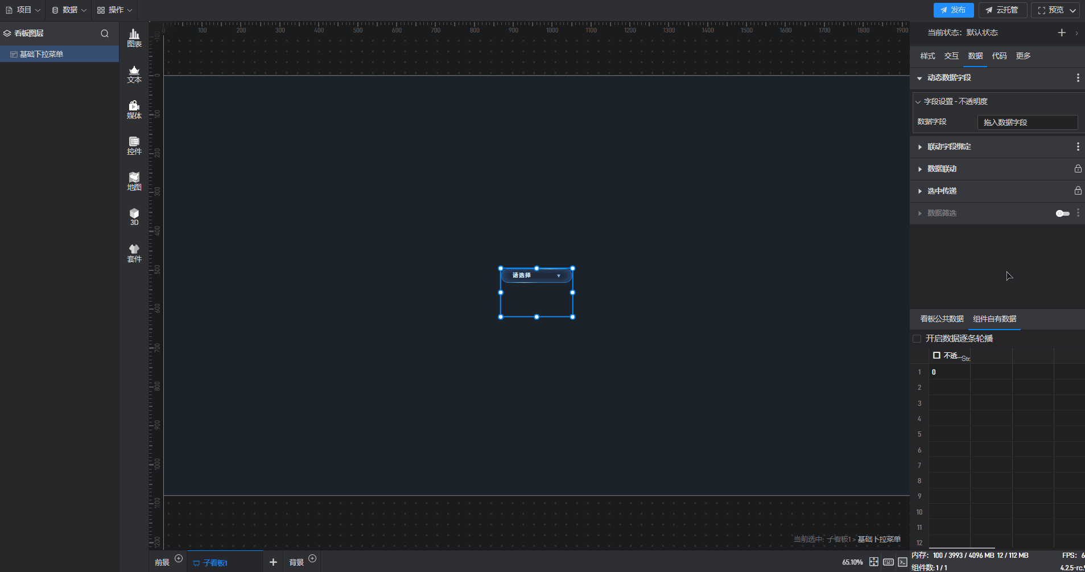Click the 背景 background button
Viewport: 1085px width, 572px height.
point(296,562)
